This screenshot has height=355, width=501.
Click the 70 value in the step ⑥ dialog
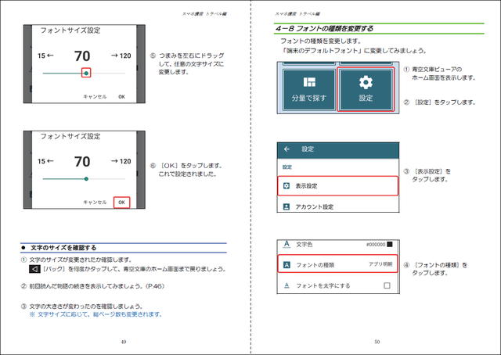point(82,162)
